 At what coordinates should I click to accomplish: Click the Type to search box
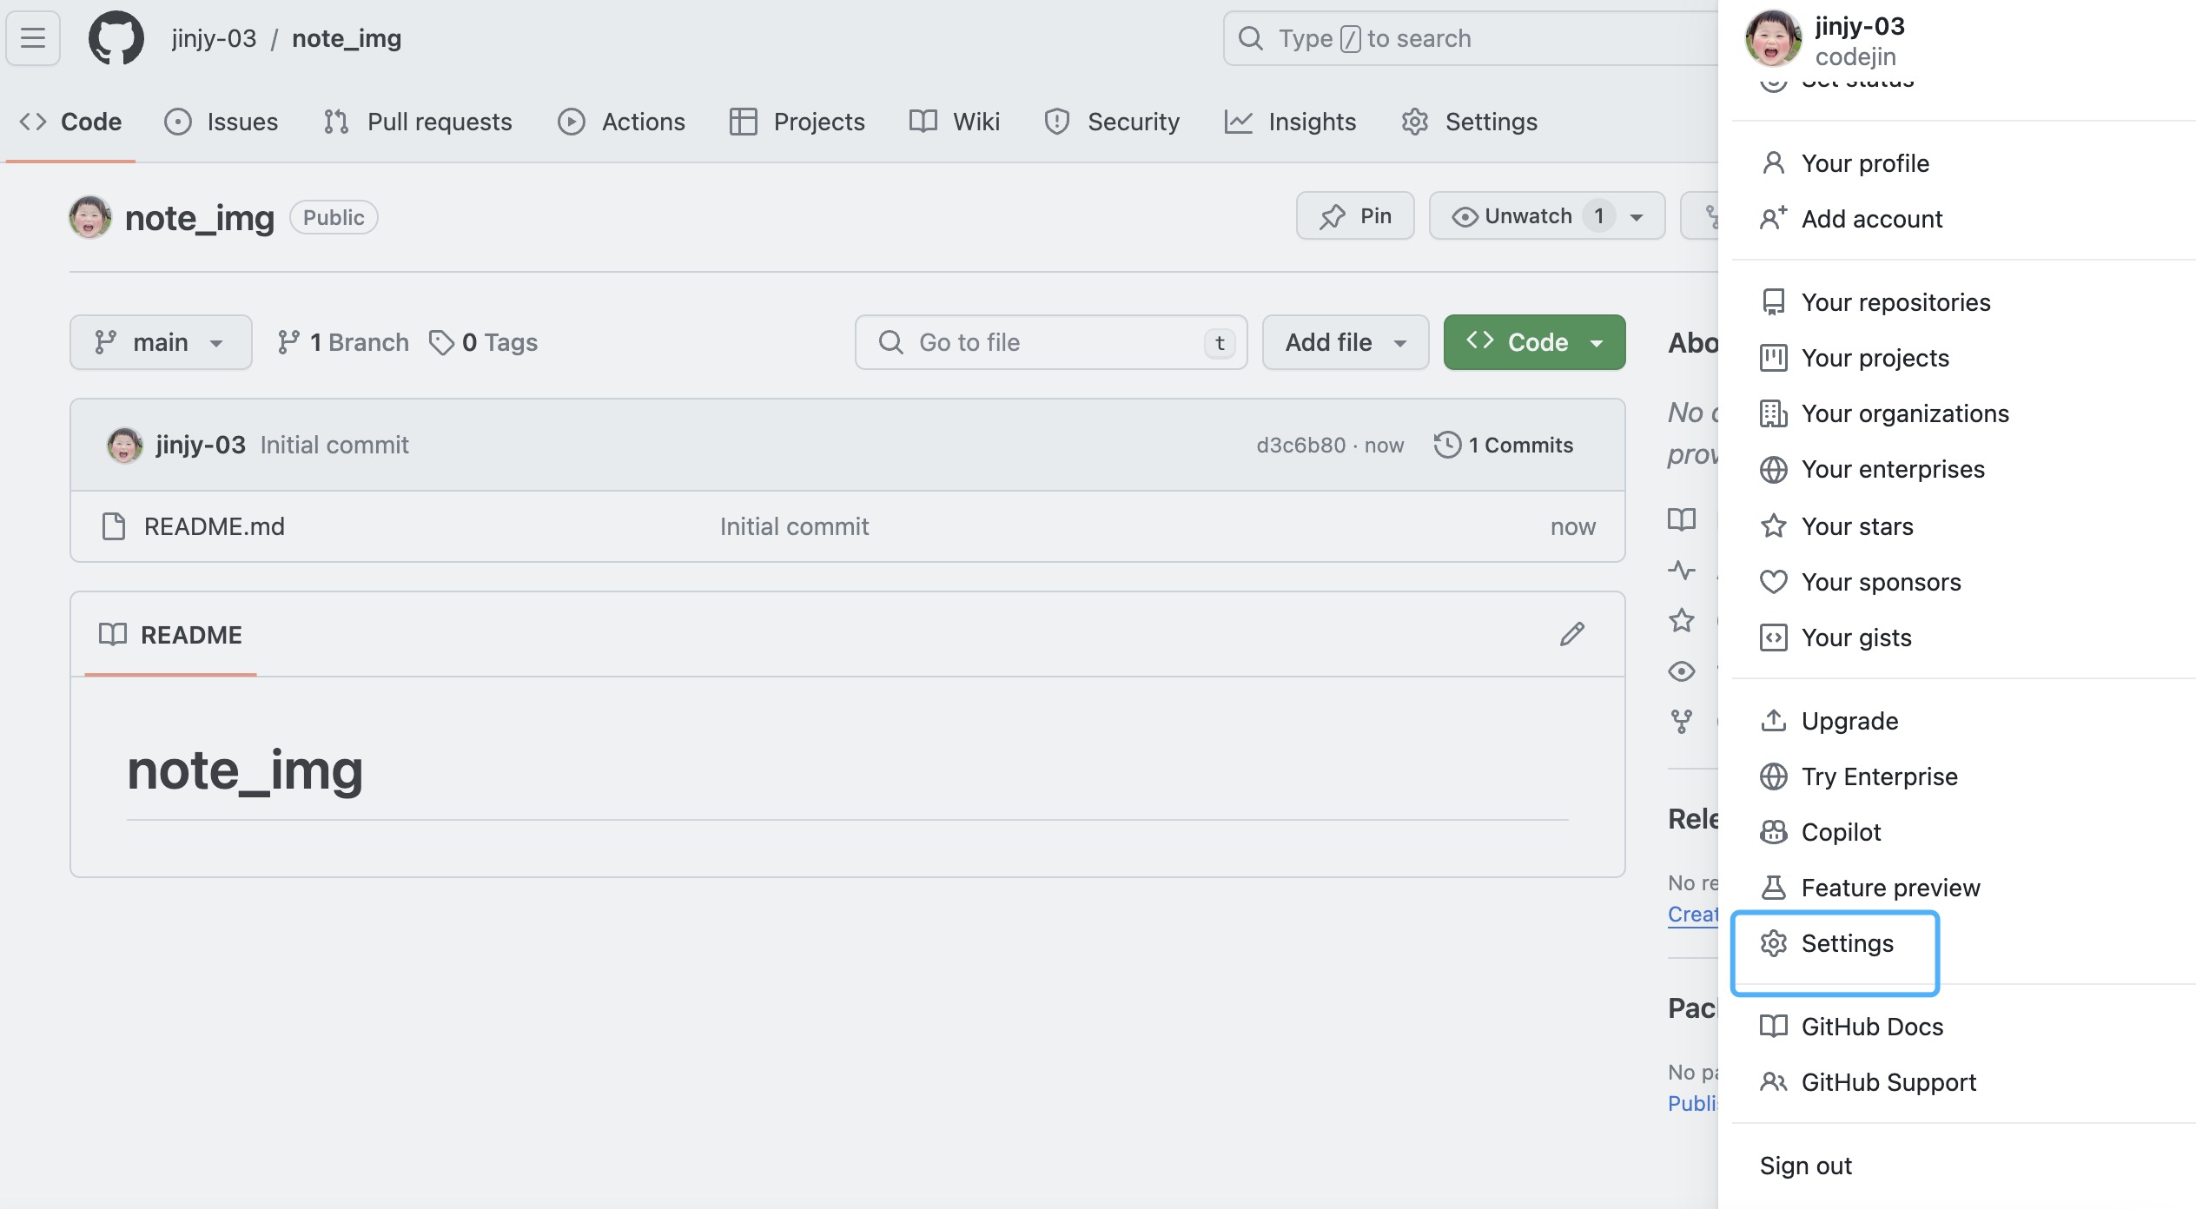click(1468, 38)
